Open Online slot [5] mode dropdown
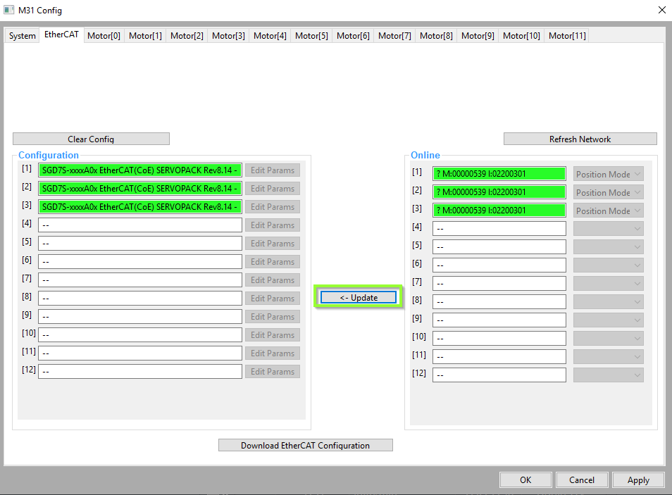The height and width of the screenshot is (495, 672). pos(608,247)
